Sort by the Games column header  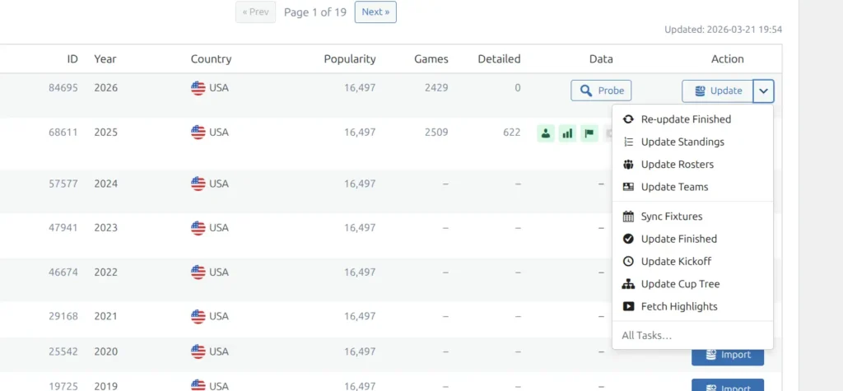click(431, 59)
